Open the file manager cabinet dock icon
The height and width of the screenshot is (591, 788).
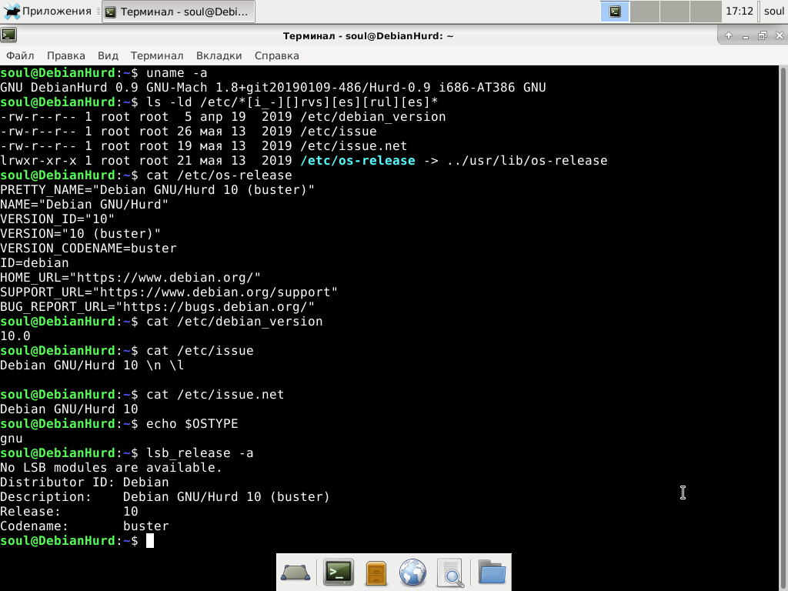376,573
